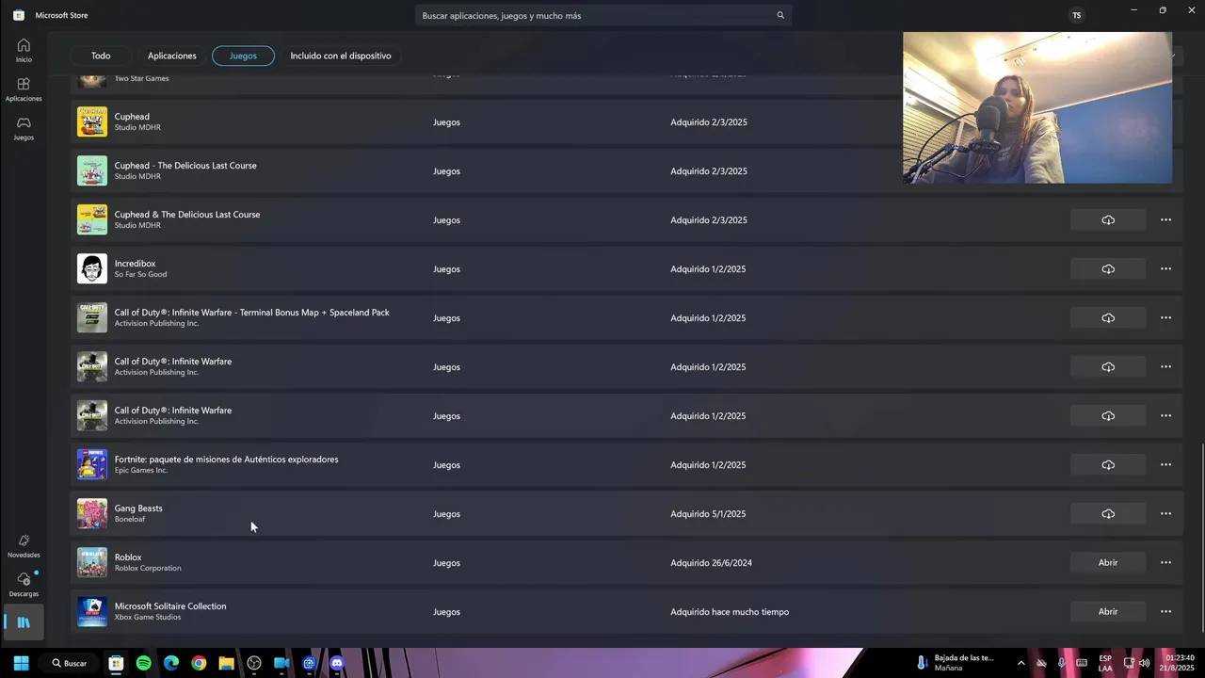The image size is (1205, 678).
Task: Click 'Adquirido hace mucho tiempo' text
Action: [x=730, y=612]
